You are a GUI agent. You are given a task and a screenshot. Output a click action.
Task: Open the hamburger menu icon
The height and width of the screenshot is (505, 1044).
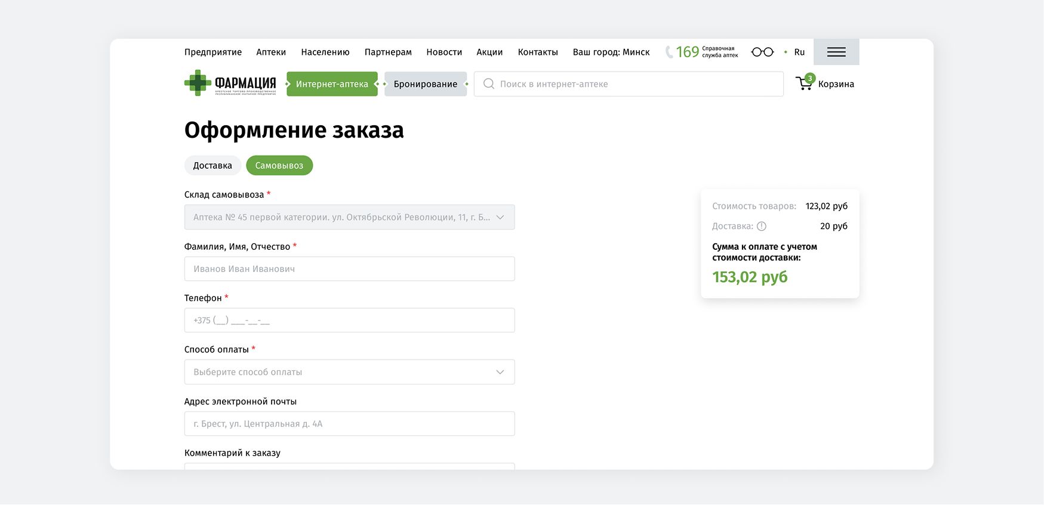[x=836, y=52]
